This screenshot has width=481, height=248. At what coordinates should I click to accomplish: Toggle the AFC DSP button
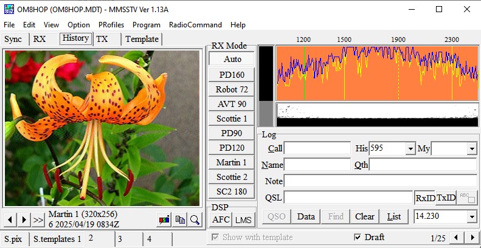coord(221,219)
